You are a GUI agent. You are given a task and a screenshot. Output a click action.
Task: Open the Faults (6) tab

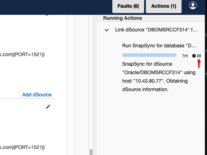pos(128,6)
